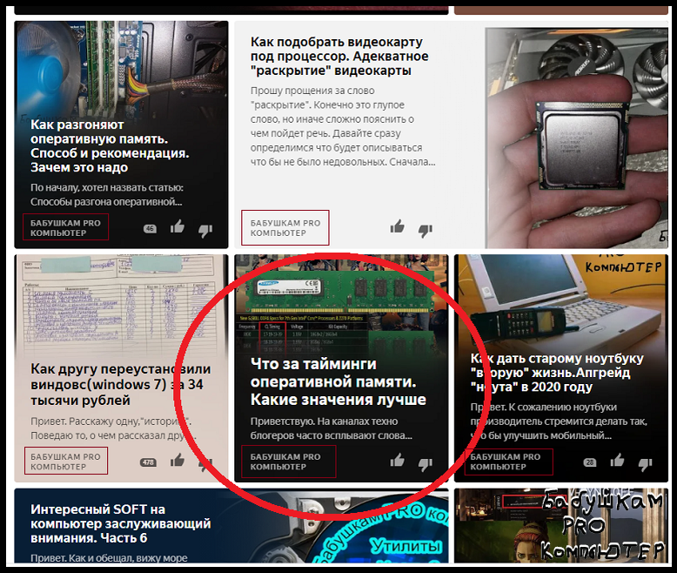Open the title 'Как разгоняют оперативную память'
This screenshot has height=573, width=677.
point(110,146)
